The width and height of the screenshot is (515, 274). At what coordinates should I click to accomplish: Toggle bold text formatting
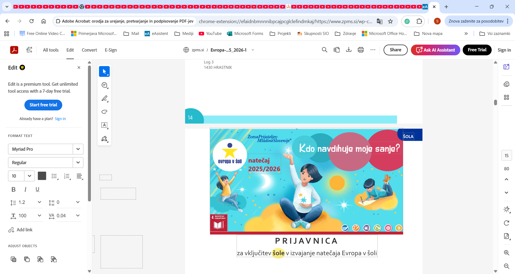pyautogui.click(x=13, y=189)
